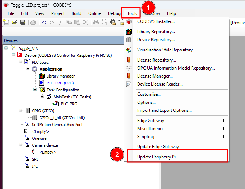The width and height of the screenshot is (245, 189).
Task: Expand the Scripting submenu arrow
Action: [x=224, y=137]
